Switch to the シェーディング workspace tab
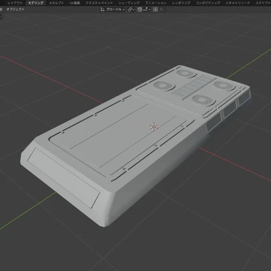271x271 pixels. [x=129, y=3]
